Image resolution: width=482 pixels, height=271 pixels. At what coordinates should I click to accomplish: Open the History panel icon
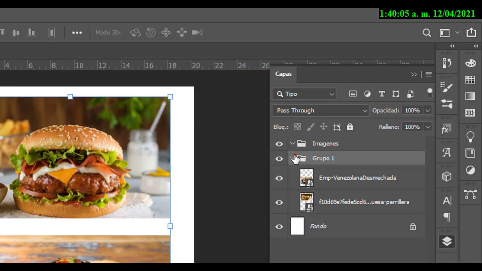point(447,63)
